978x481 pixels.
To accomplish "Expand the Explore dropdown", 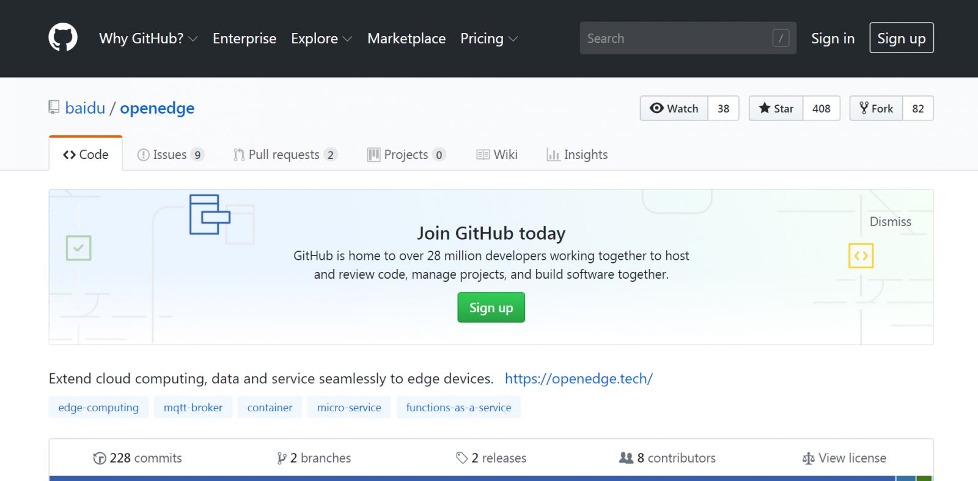I will click(321, 39).
